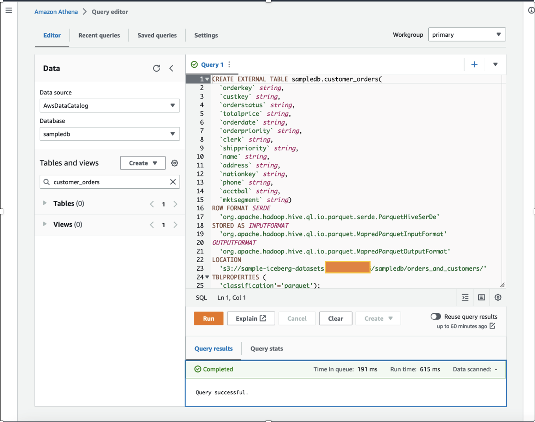The width and height of the screenshot is (535, 422).
Task: Open the Create dropdown for tables
Action: coord(143,163)
